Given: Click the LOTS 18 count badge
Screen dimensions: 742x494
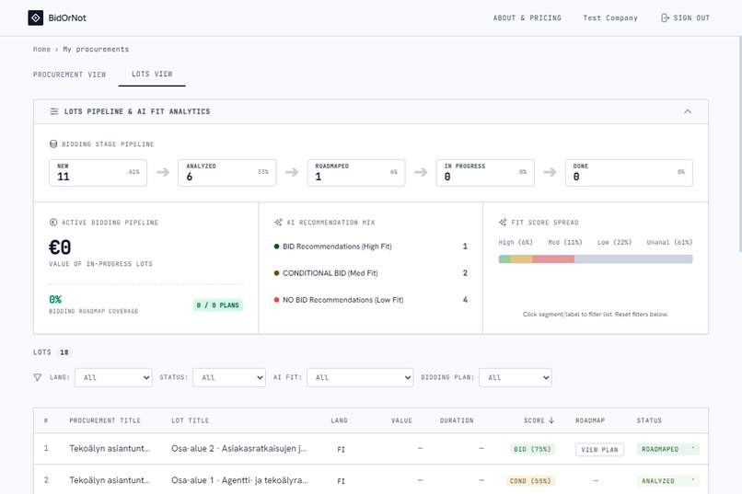Looking at the screenshot, I should pyautogui.click(x=64, y=352).
